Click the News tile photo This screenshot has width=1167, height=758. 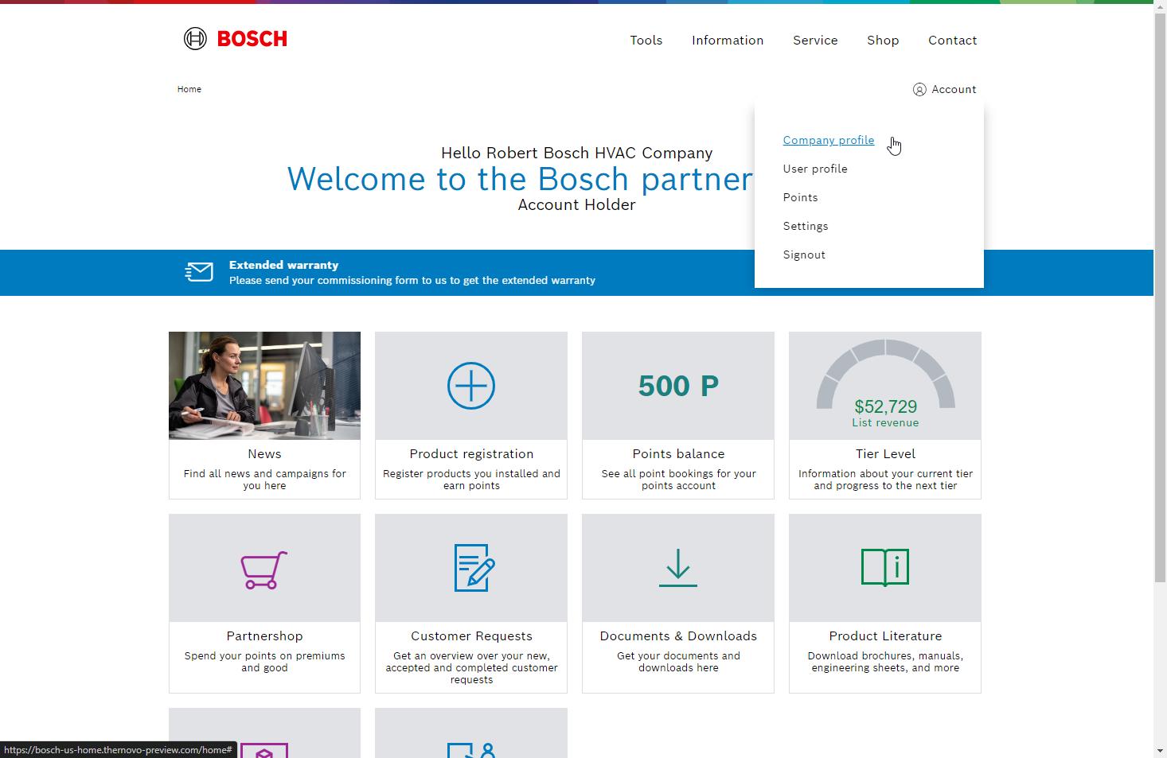264,386
